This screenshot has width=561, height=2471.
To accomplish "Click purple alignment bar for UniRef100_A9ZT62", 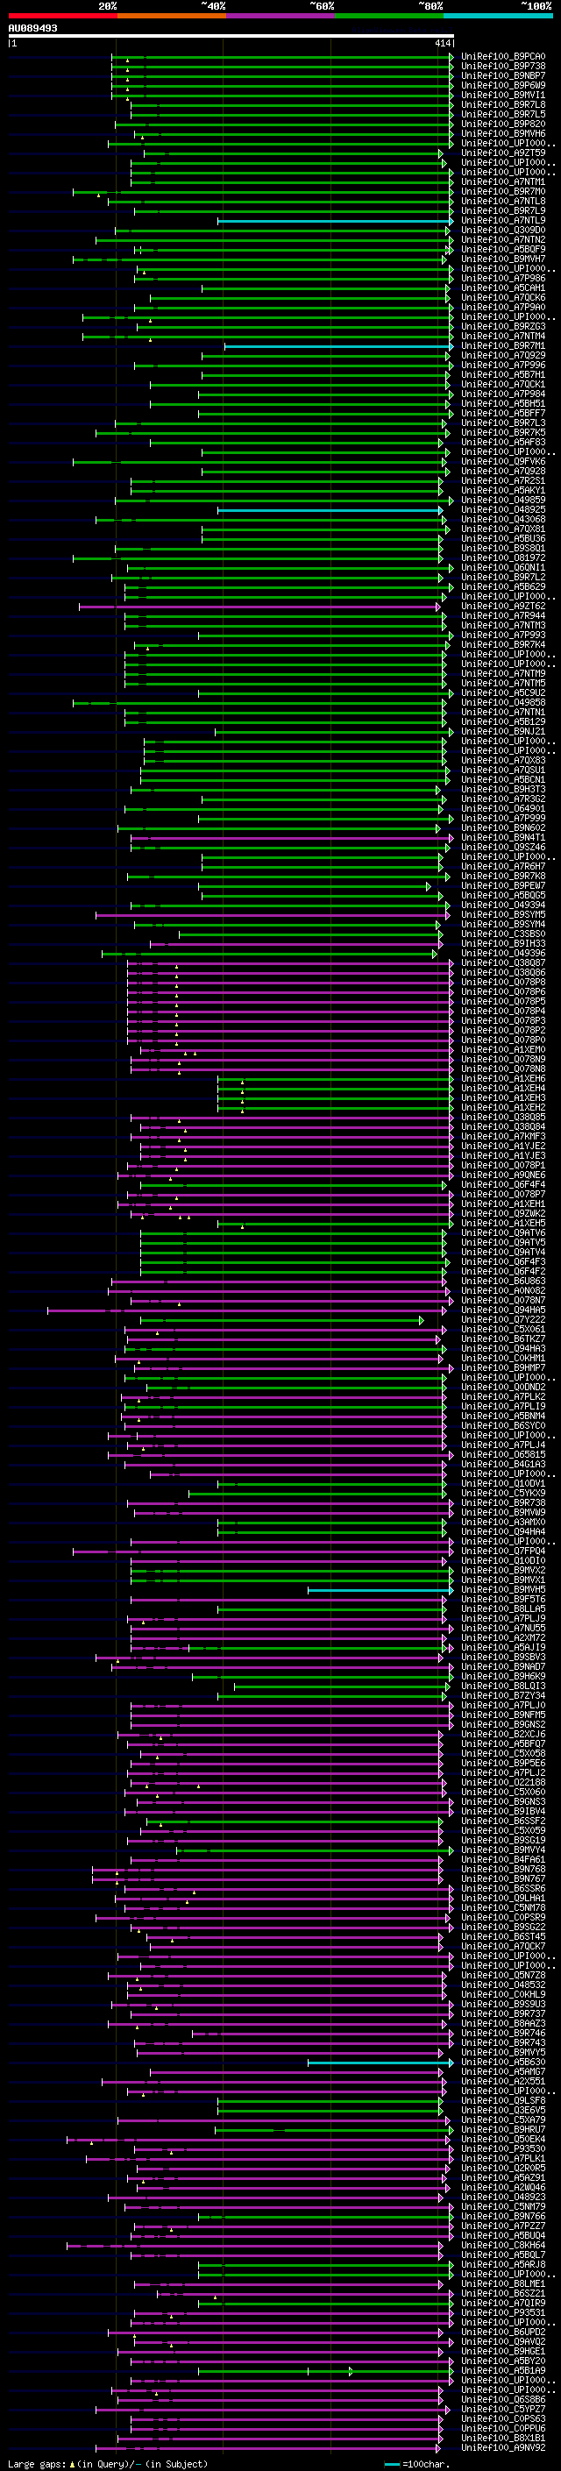I will (259, 607).
